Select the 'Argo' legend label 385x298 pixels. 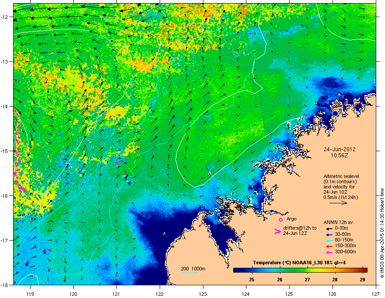point(291,219)
